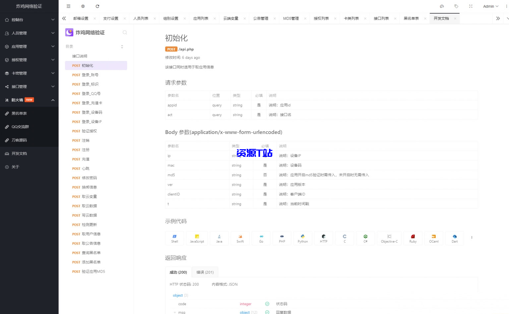Select the Python code sample icon

tap(302, 238)
